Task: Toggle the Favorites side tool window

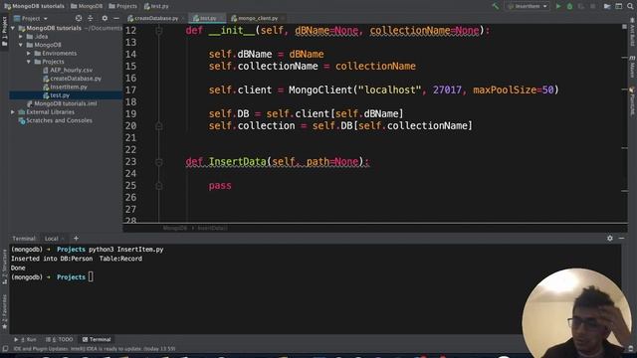Action: click(x=4, y=311)
